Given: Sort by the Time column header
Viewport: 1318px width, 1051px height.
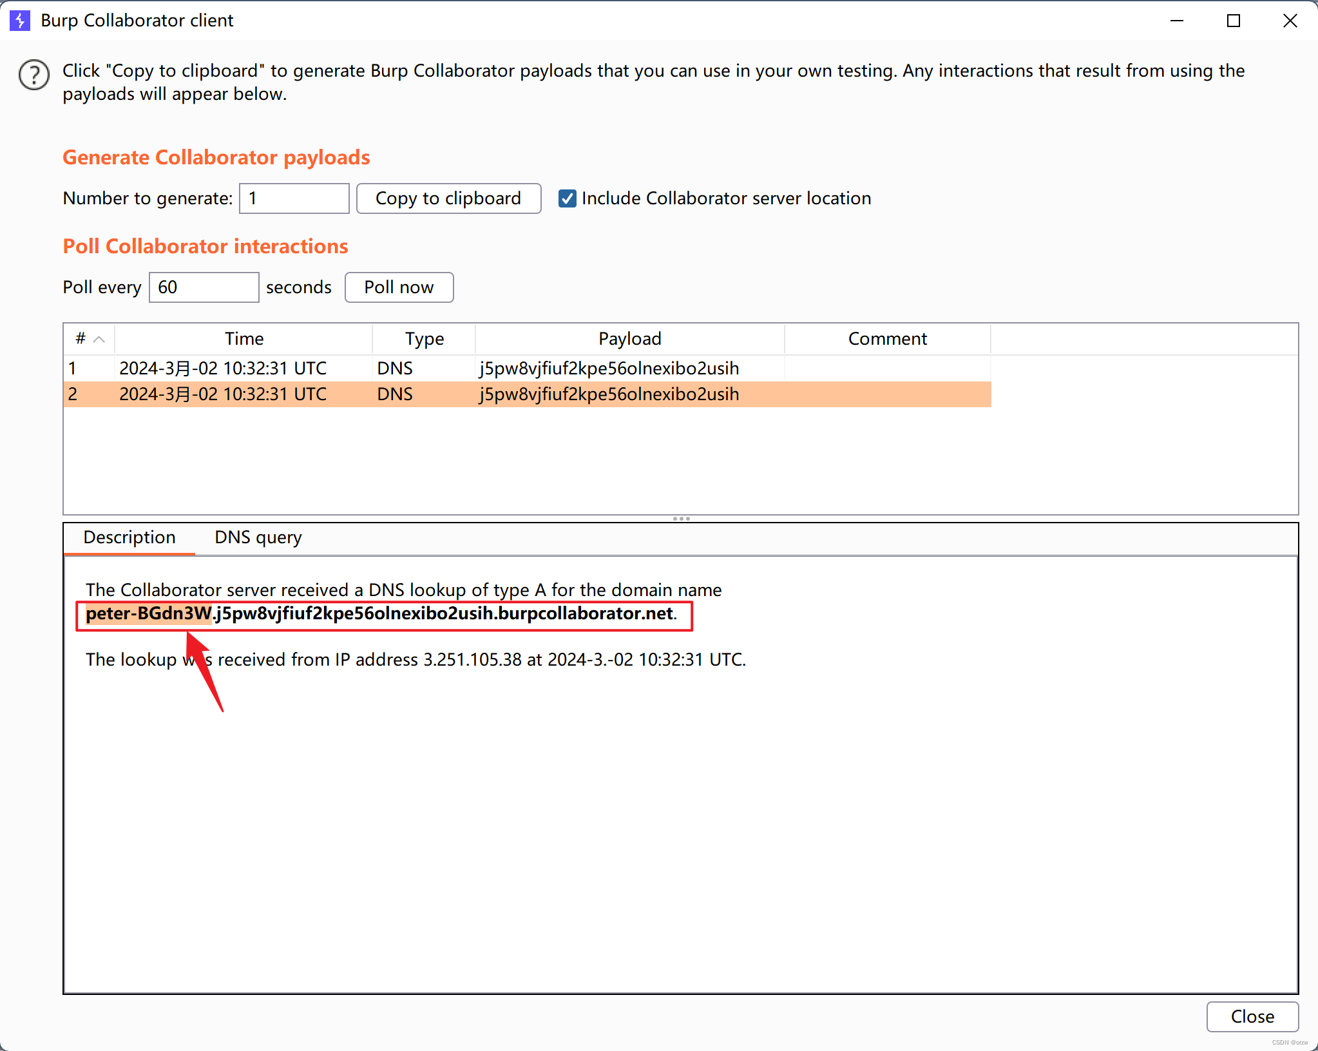Looking at the screenshot, I should [244, 339].
